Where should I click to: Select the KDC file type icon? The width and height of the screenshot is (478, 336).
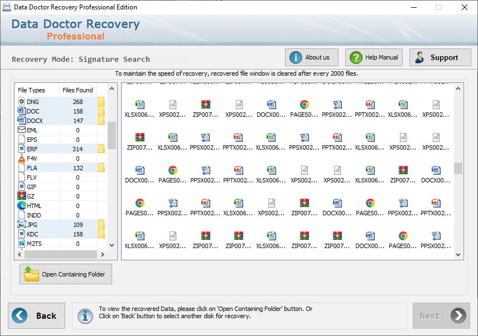click(x=22, y=234)
